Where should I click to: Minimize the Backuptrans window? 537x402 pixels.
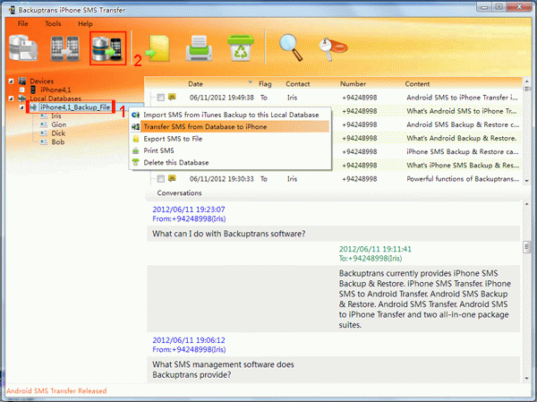tap(484, 7)
